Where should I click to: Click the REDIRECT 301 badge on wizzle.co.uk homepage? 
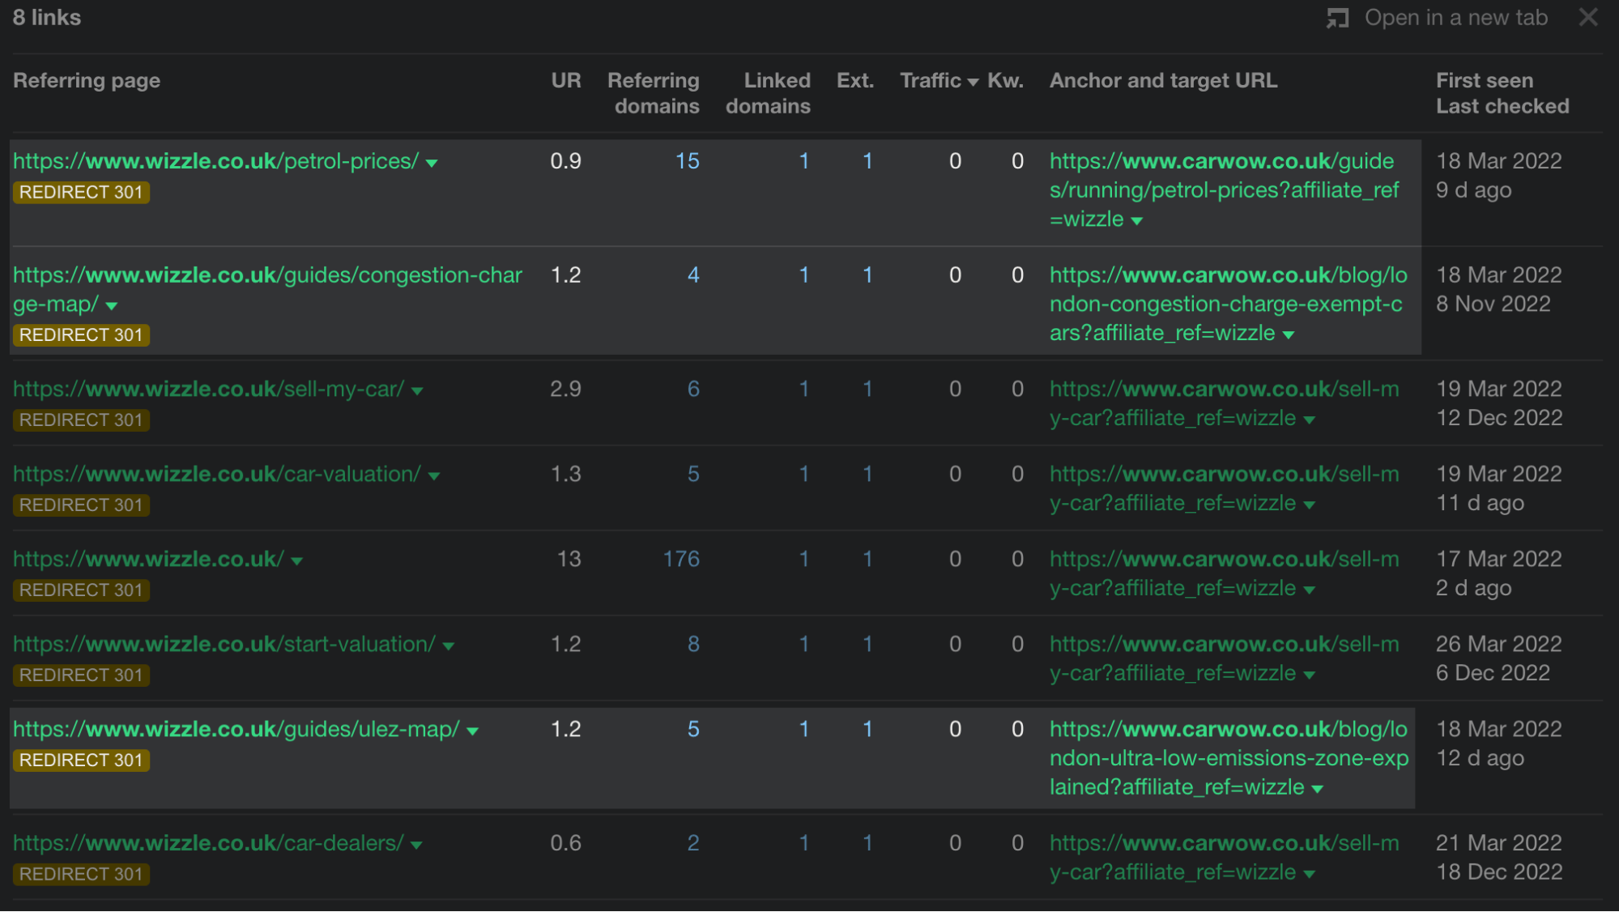(x=80, y=590)
